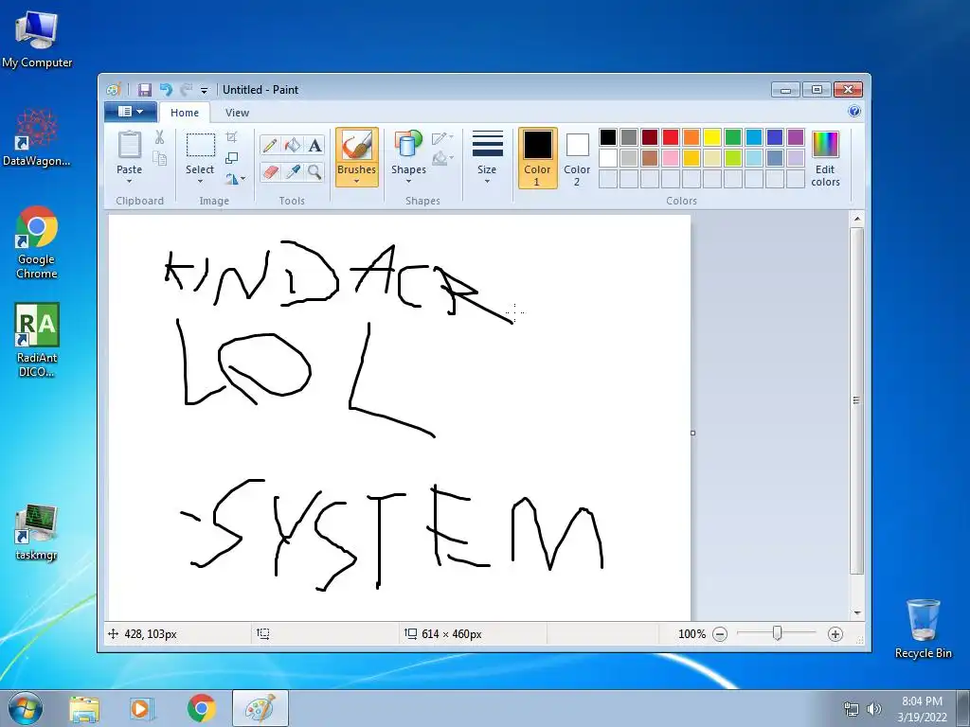This screenshot has height=727, width=970.
Task: Open My Computer desktop icon
Action: 37,38
